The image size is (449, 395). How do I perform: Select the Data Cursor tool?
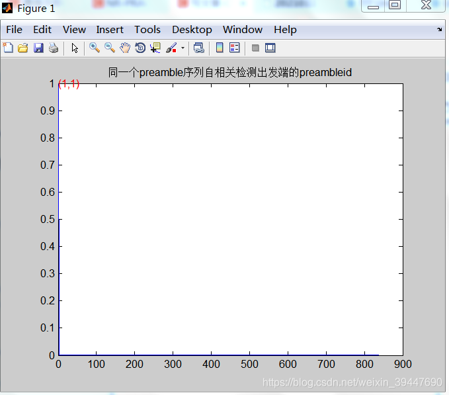point(155,48)
